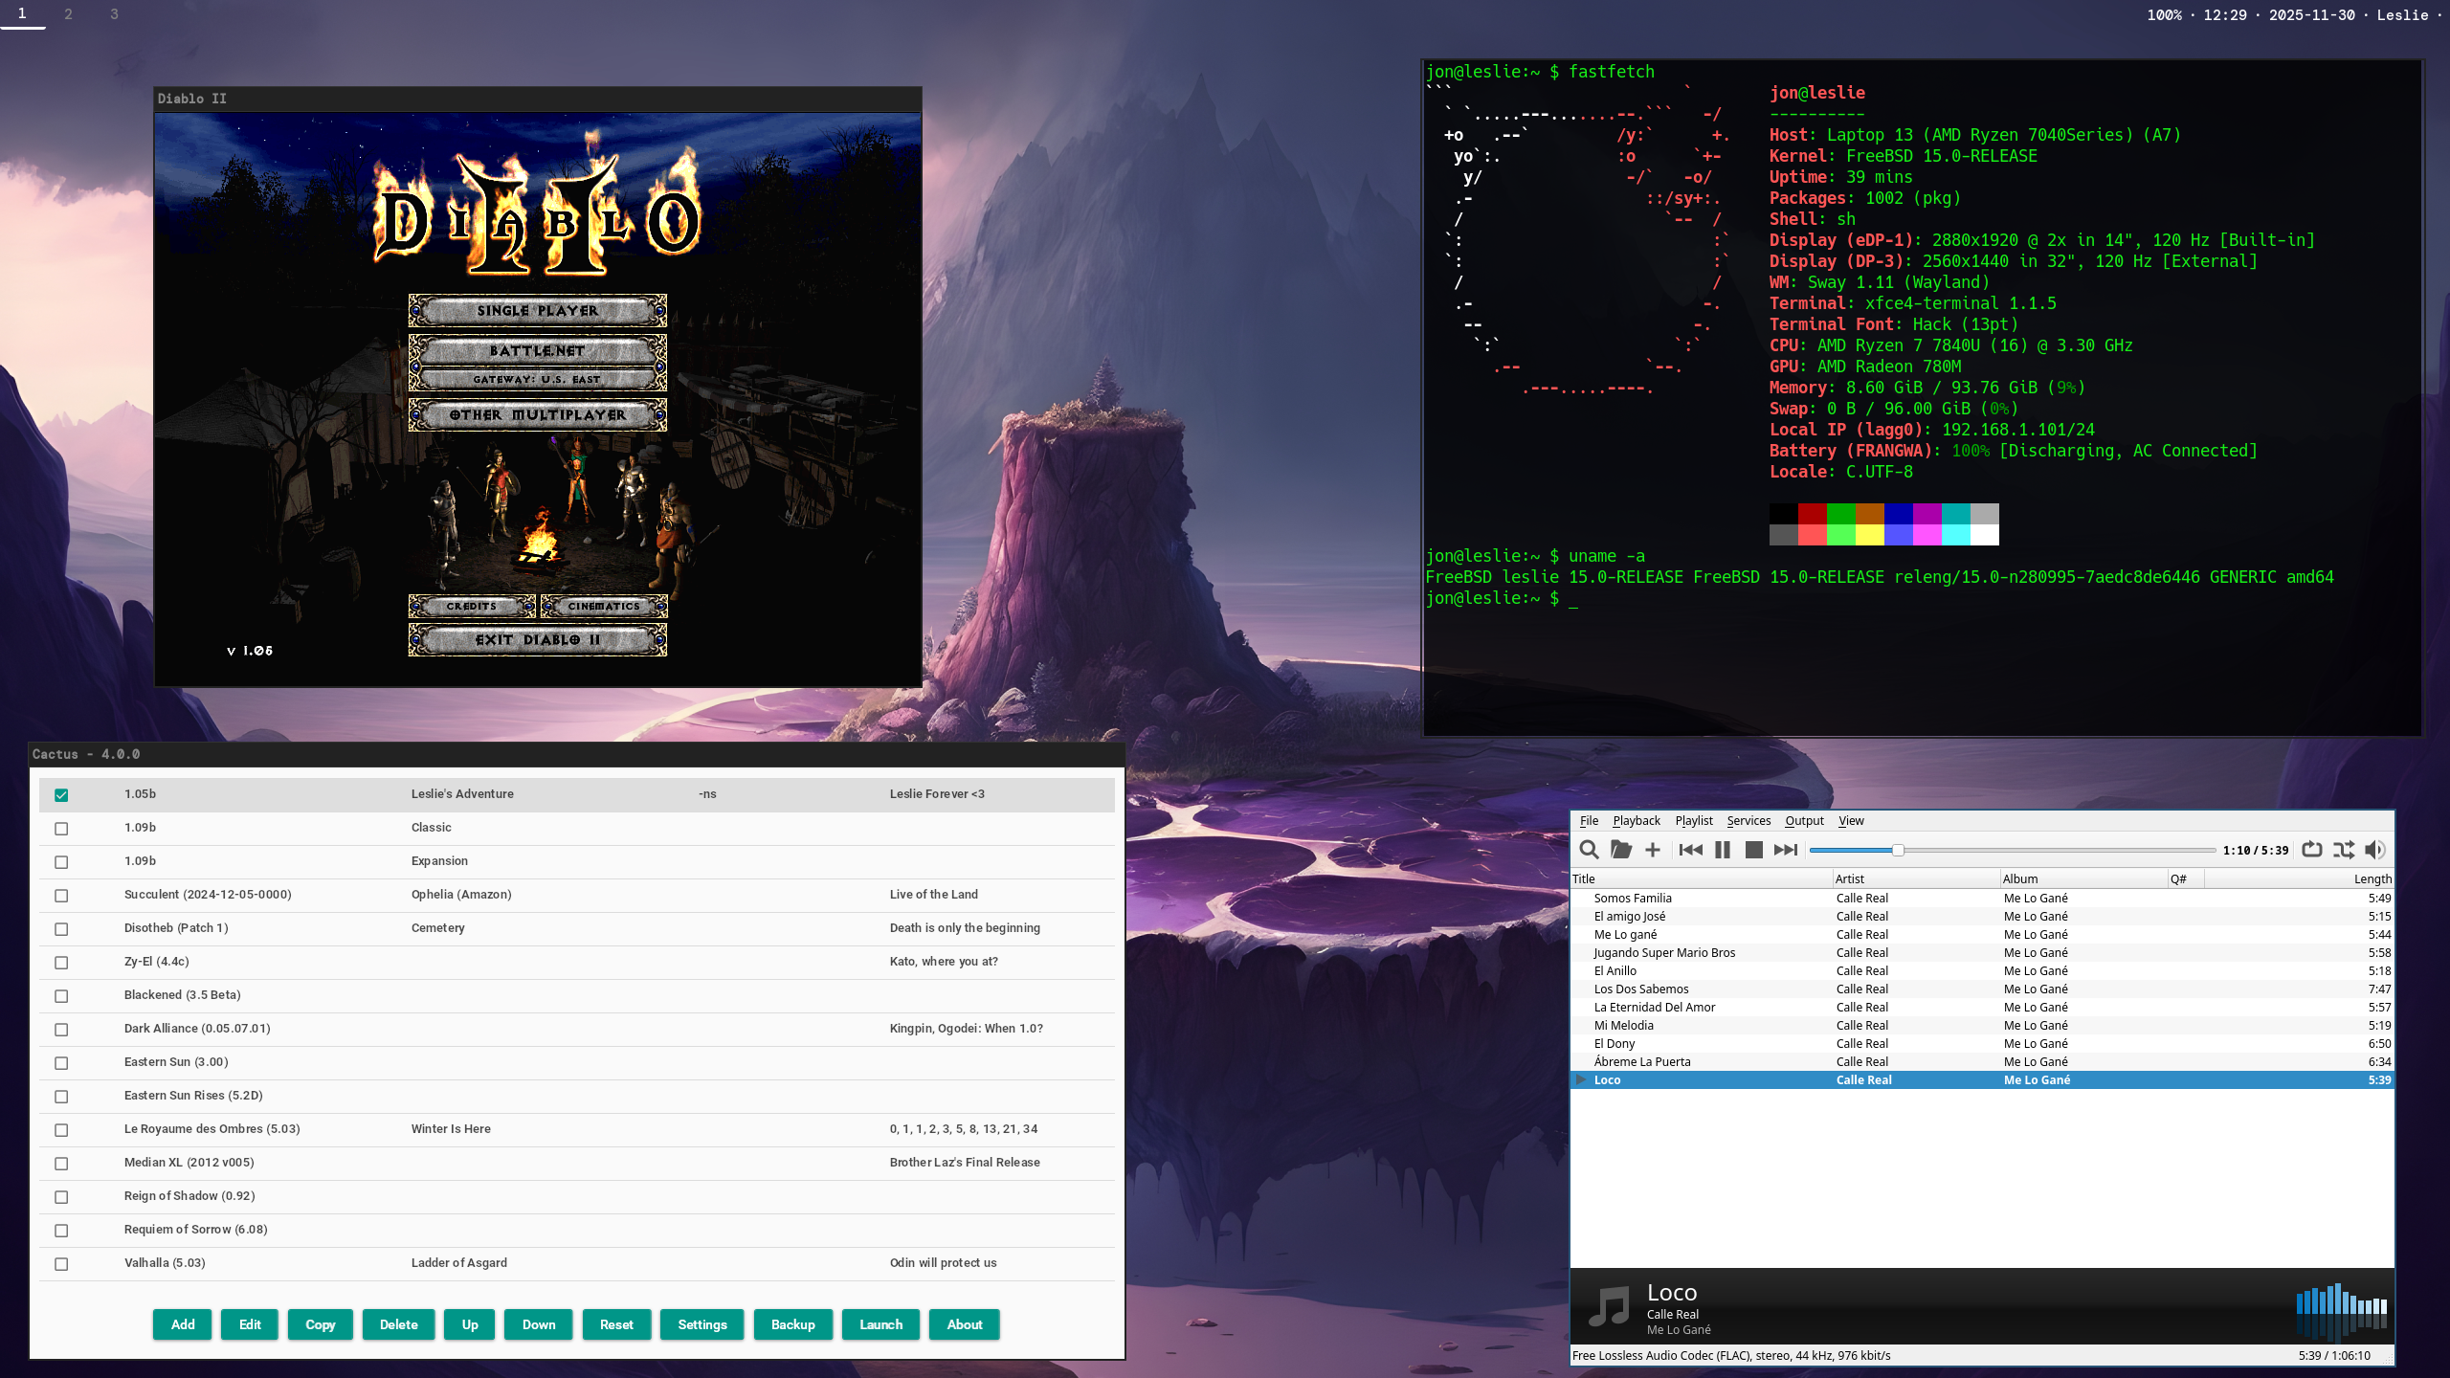This screenshot has width=2450, height=1378.
Task: Click the open files folder icon
Action: [x=1620, y=850]
